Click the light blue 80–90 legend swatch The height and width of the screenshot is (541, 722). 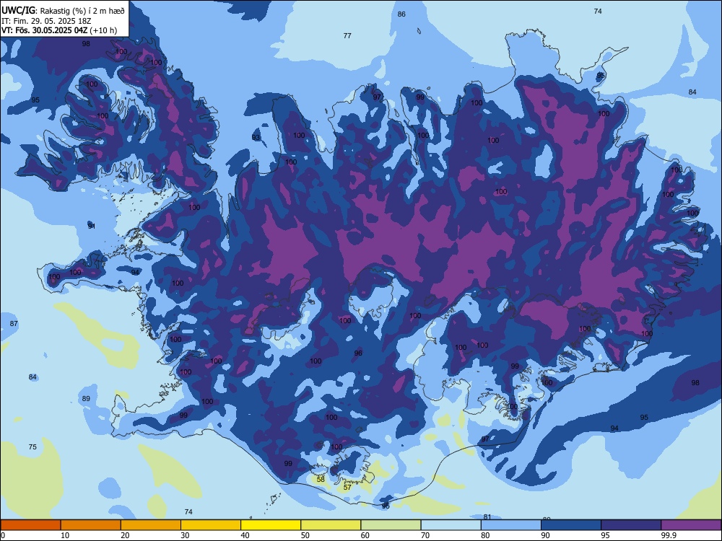[x=511, y=525]
